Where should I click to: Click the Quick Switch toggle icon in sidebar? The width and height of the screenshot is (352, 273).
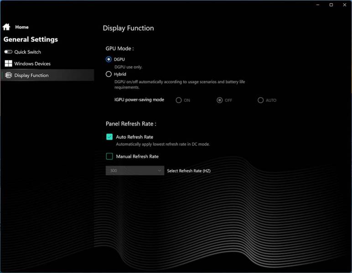8,52
